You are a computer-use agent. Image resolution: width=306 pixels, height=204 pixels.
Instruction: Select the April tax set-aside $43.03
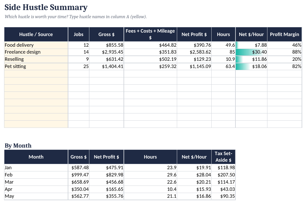[x=224, y=189]
